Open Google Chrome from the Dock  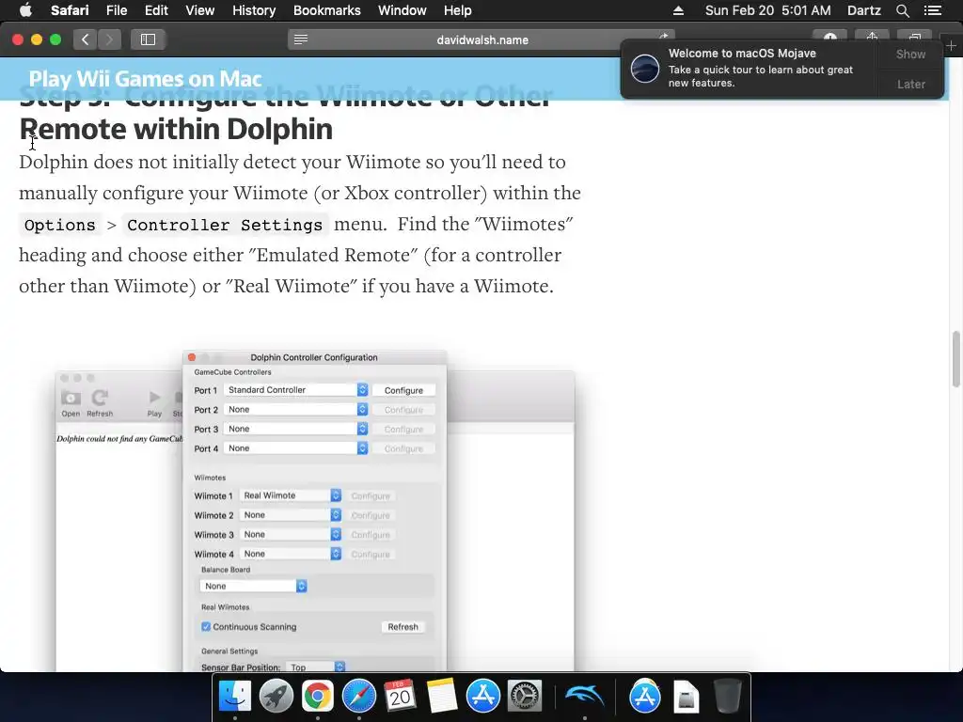tap(317, 696)
